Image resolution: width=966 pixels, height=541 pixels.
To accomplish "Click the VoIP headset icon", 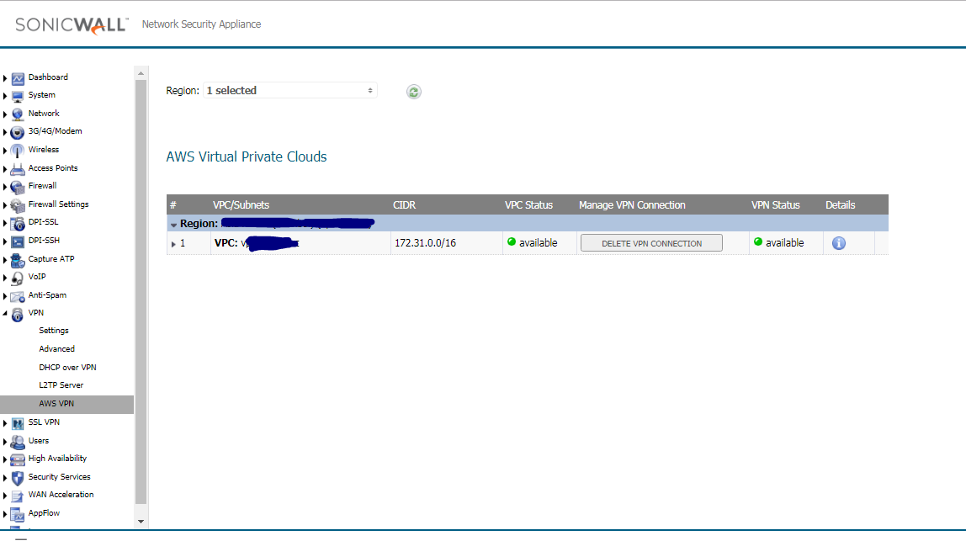I will click(18, 278).
